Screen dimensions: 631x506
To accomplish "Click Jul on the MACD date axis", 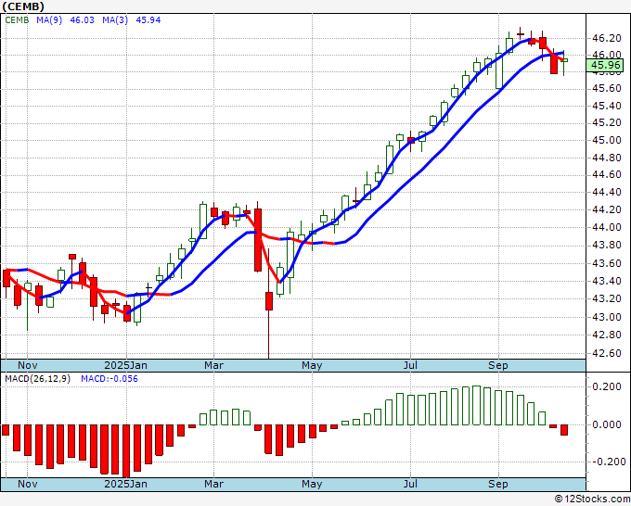I will (x=410, y=484).
